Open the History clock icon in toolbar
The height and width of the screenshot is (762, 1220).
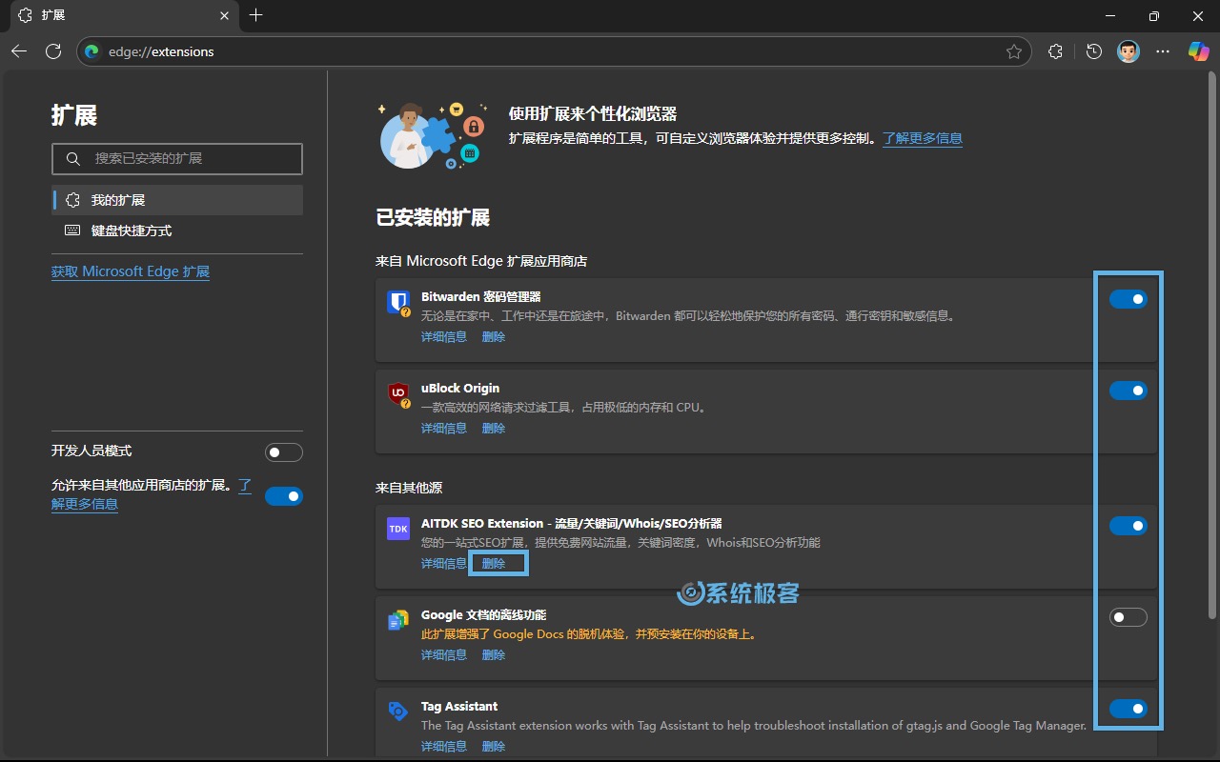[1094, 51]
